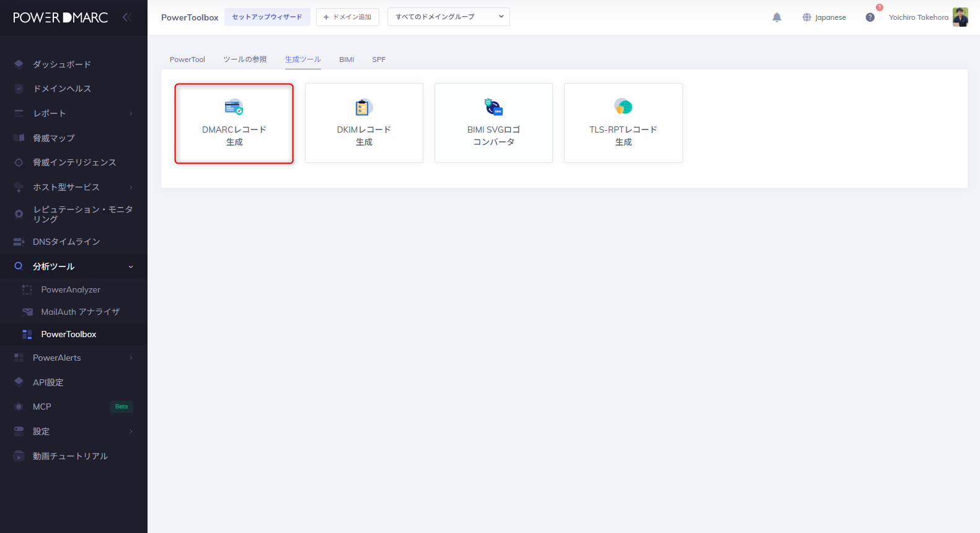Expand the レポート menu chevron
980x533 pixels.
tap(131, 113)
